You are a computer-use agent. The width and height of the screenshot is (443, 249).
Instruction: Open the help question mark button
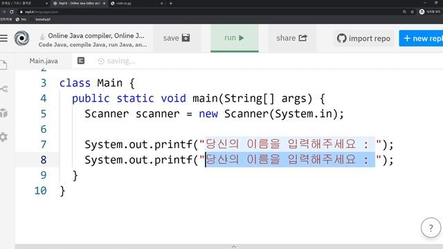pos(431,228)
